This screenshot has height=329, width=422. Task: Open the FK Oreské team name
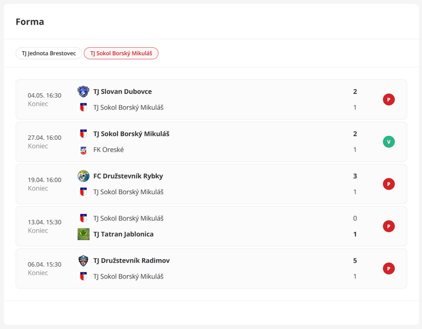point(109,150)
